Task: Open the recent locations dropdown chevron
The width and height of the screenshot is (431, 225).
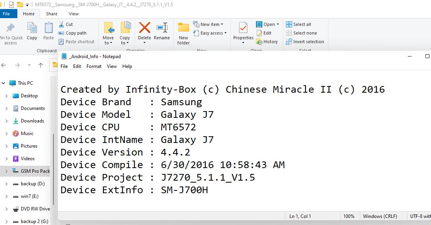Action: tap(29, 65)
